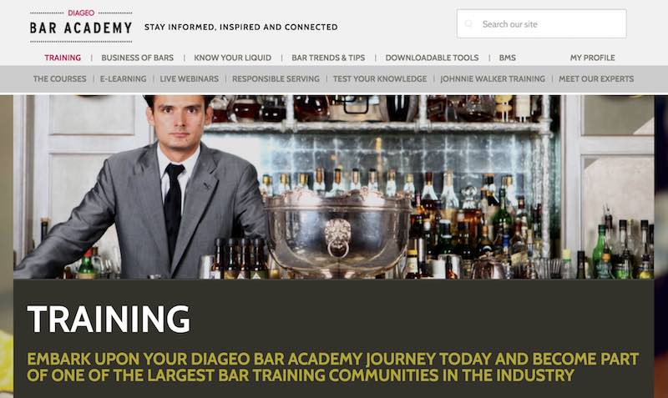Click the bartender hero banner image
The image size is (668, 398).
(333, 187)
